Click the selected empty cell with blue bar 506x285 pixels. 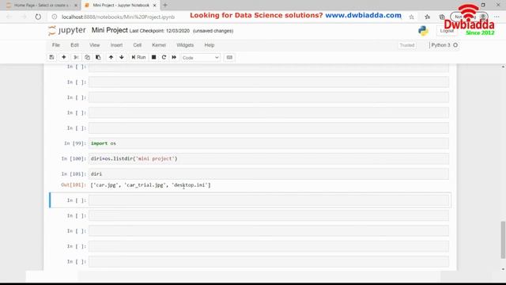[x=269, y=200]
